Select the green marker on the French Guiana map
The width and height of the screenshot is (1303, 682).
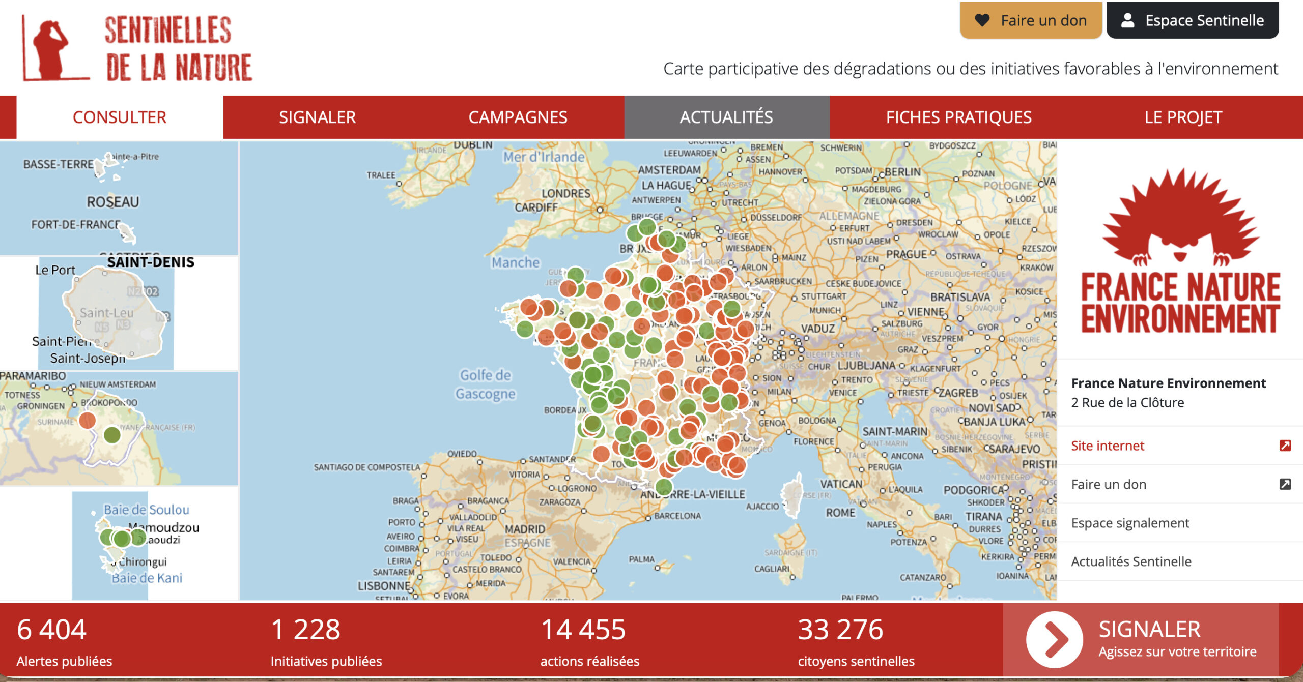click(x=112, y=435)
